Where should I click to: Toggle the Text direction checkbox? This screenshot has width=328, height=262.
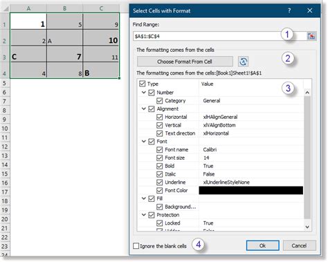tap(159, 133)
